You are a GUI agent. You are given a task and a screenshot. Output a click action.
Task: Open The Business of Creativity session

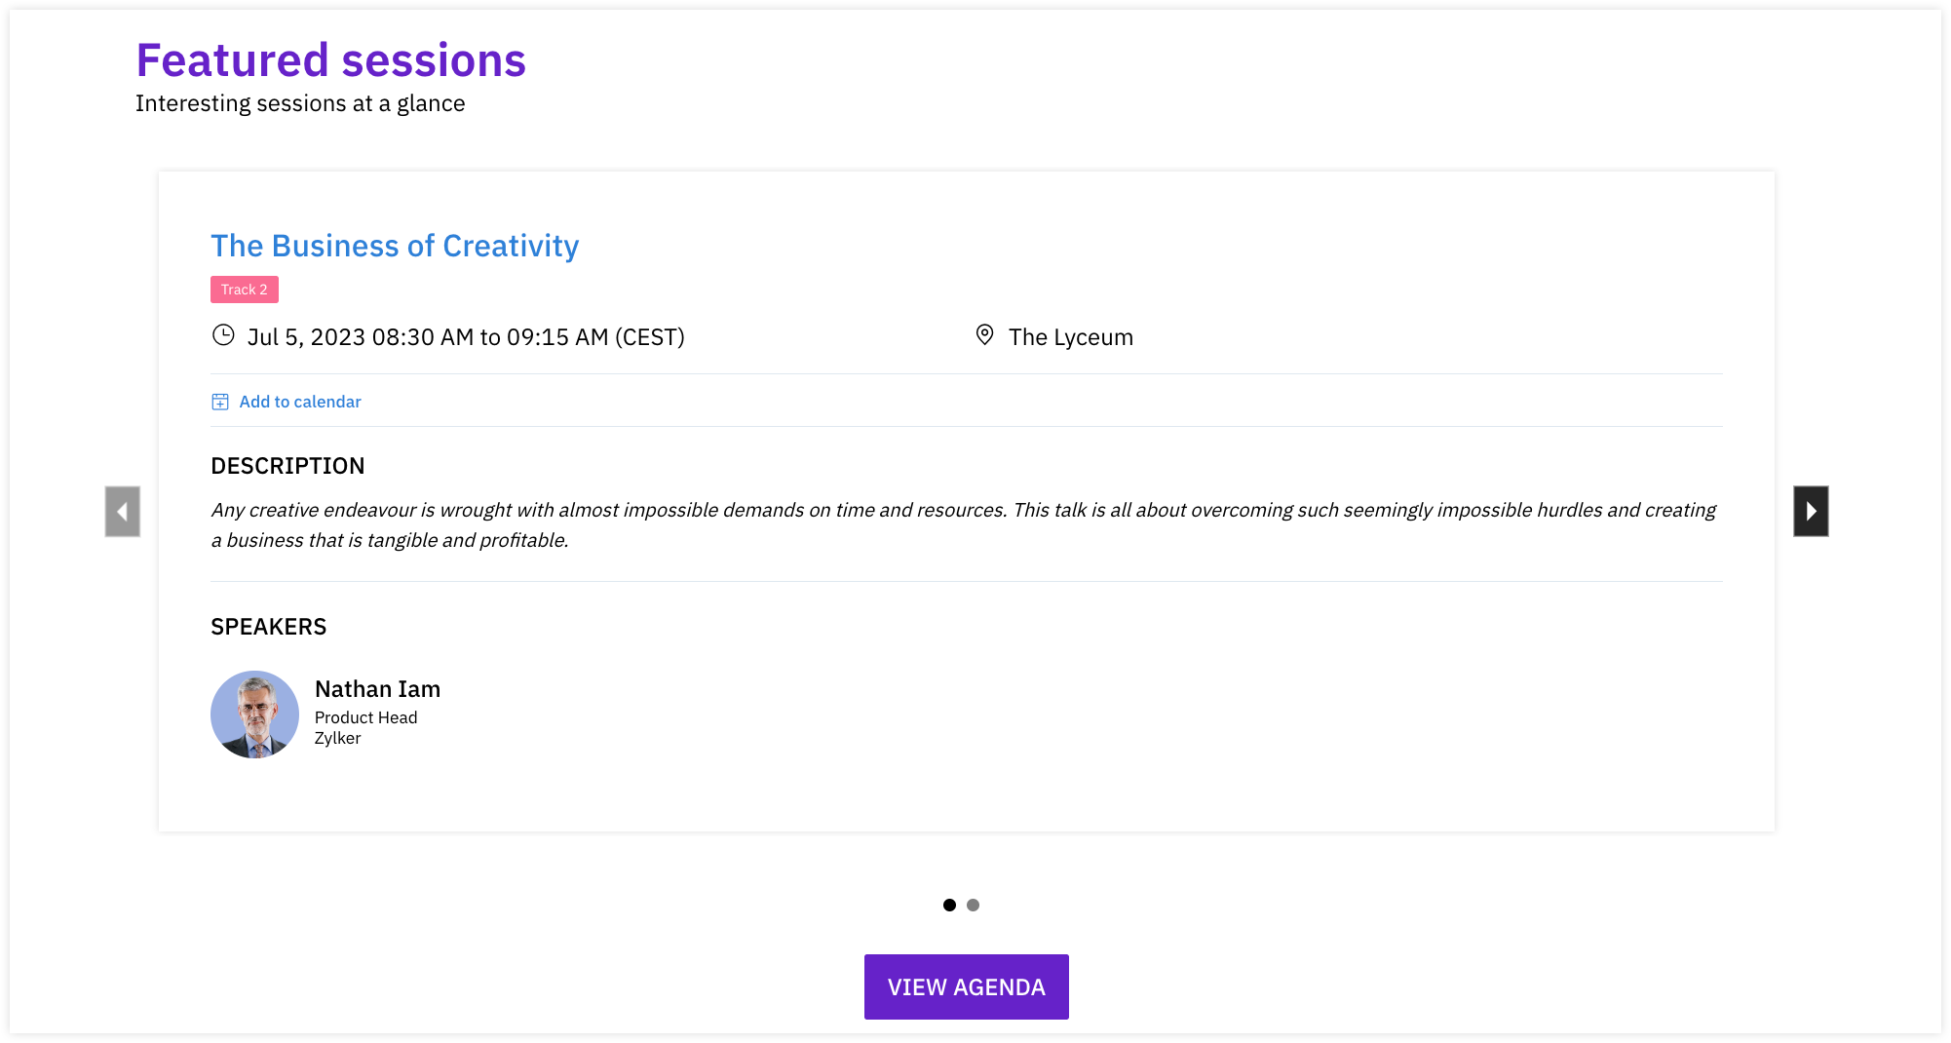pos(395,246)
